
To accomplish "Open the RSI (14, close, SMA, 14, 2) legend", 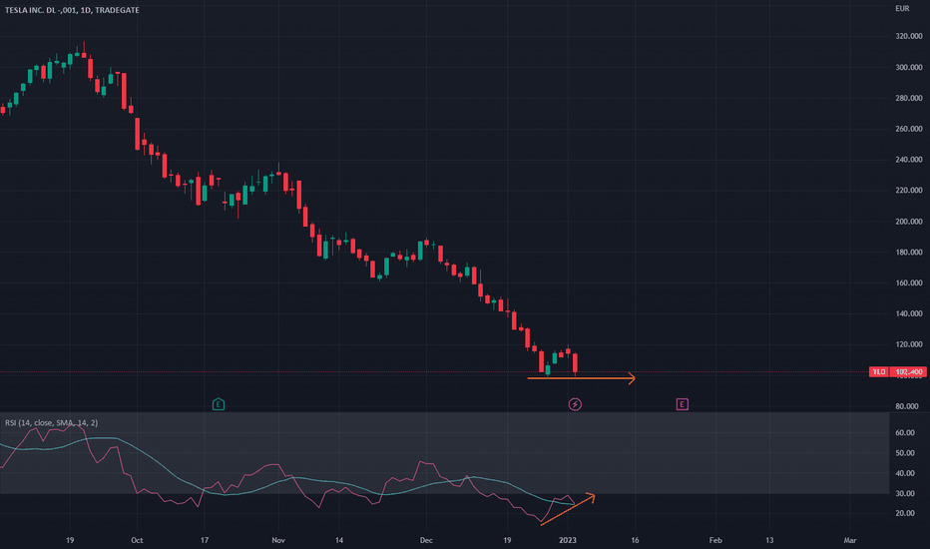I will click(x=52, y=422).
